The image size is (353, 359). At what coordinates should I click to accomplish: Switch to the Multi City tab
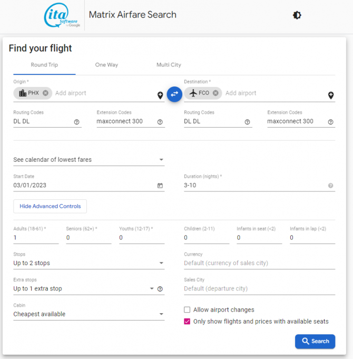[x=169, y=65]
